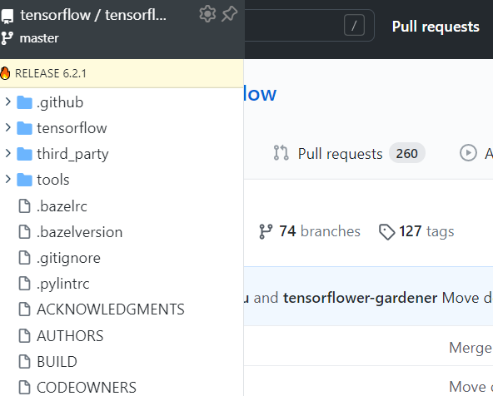This screenshot has width=493, height=396.
Task: Open Pull requests in top navigation
Action: [436, 27]
